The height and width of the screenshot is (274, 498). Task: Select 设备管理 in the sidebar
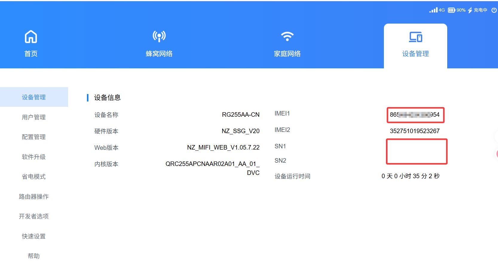[34, 97]
